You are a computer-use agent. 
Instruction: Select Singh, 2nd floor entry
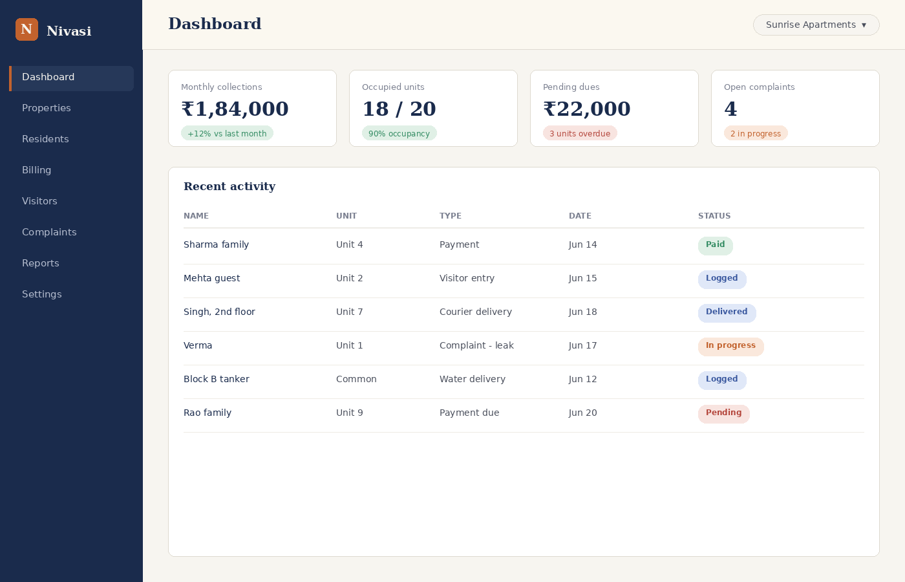(219, 312)
